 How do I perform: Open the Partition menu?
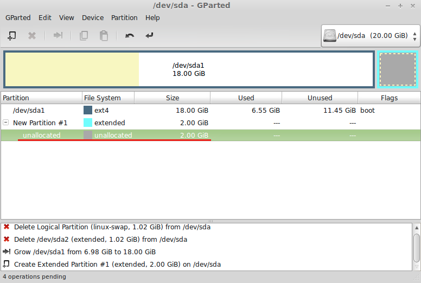124,18
